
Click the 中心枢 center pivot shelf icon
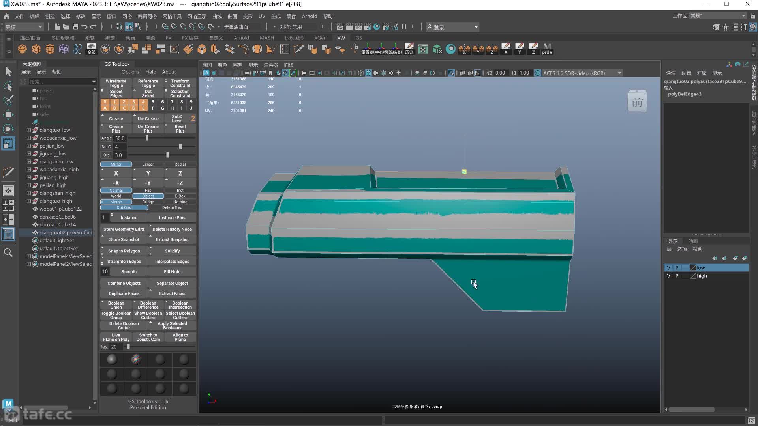[381, 49]
